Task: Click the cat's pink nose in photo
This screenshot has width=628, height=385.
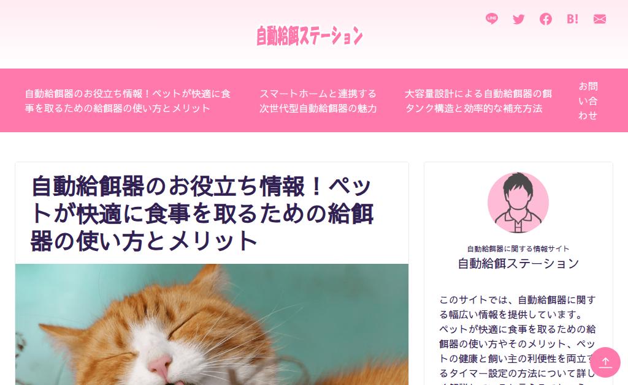Action: pyautogui.click(x=160, y=366)
